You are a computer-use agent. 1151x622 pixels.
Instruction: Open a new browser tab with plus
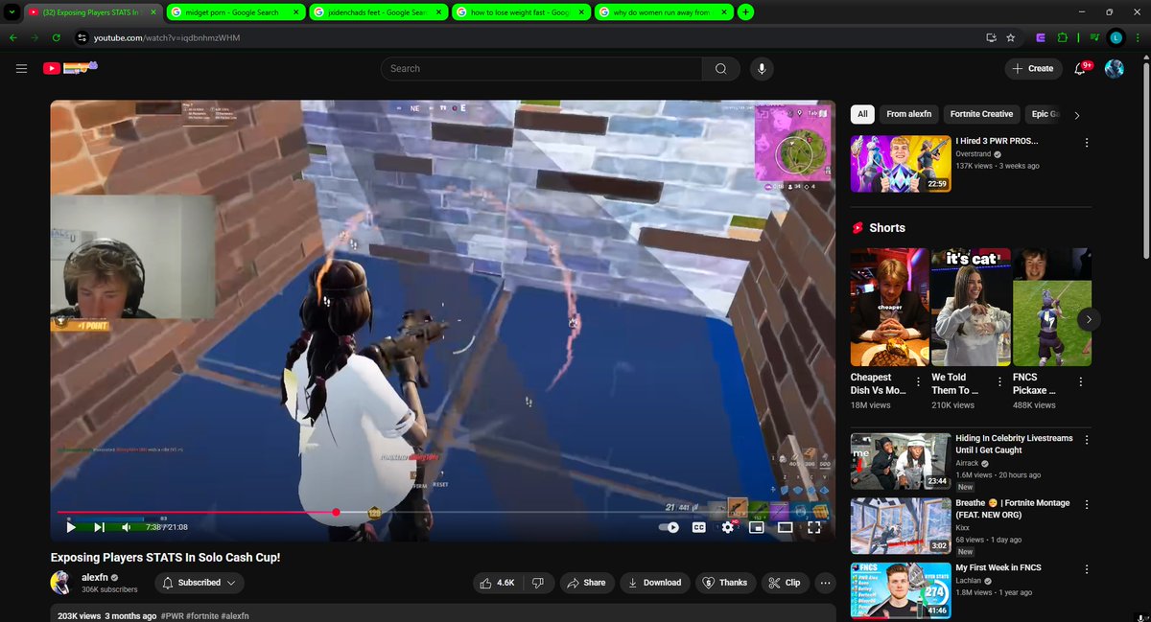pos(746,12)
